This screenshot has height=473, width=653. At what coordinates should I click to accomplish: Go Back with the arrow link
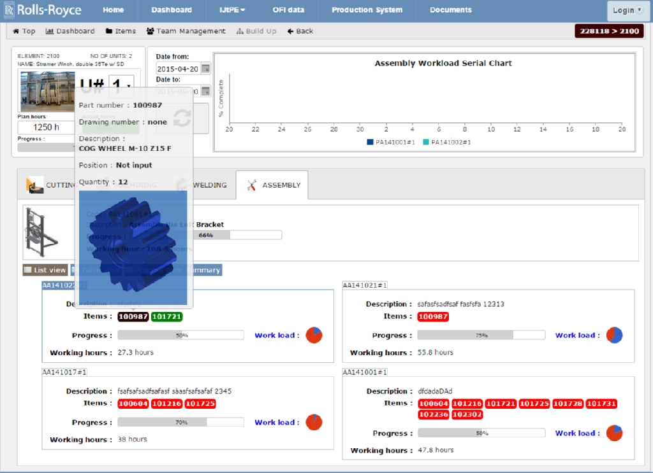pyautogui.click(x=300, y=31)
